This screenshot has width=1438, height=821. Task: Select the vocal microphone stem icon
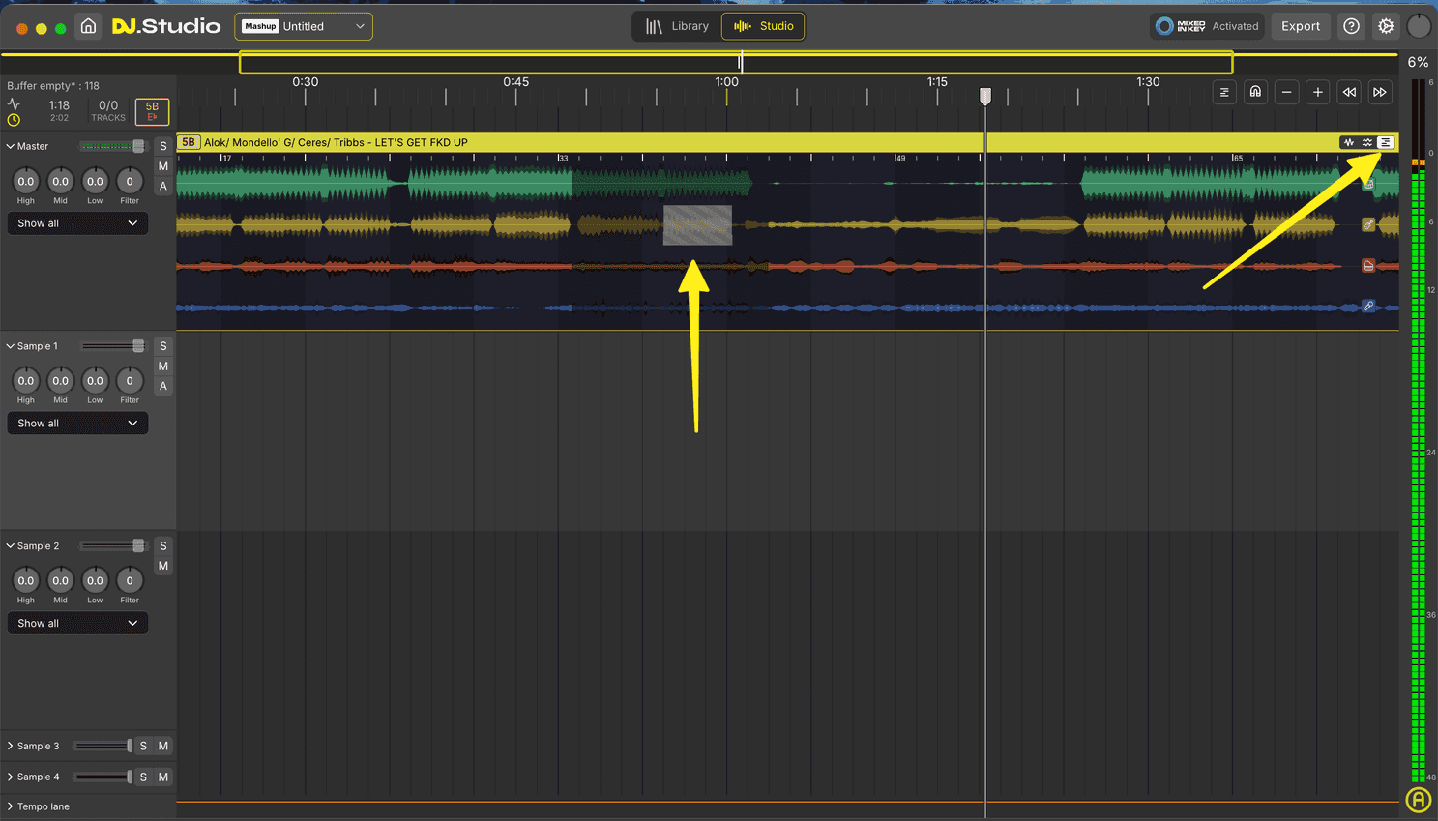[x=1367, y=307]
